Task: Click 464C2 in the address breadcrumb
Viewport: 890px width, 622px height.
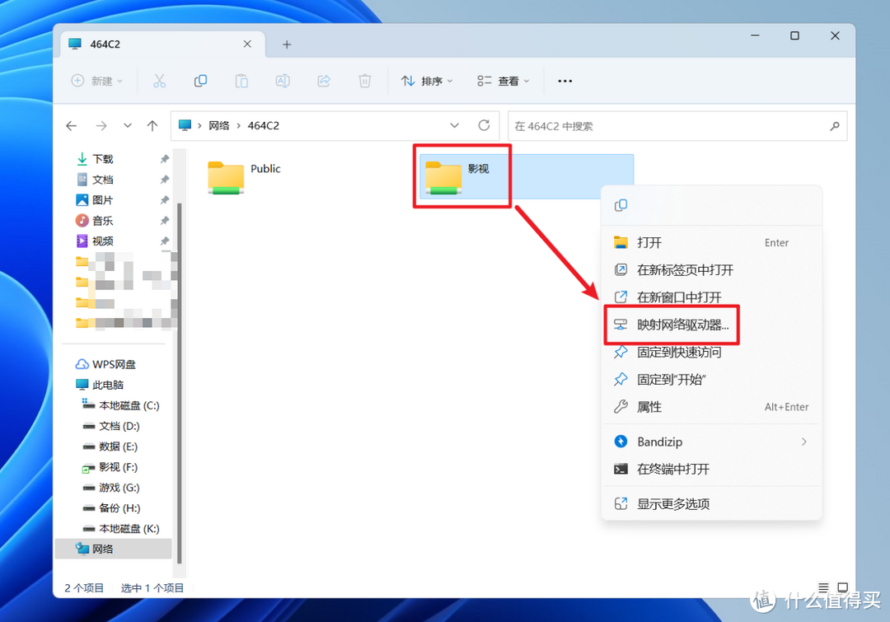Action: point(264,125)
